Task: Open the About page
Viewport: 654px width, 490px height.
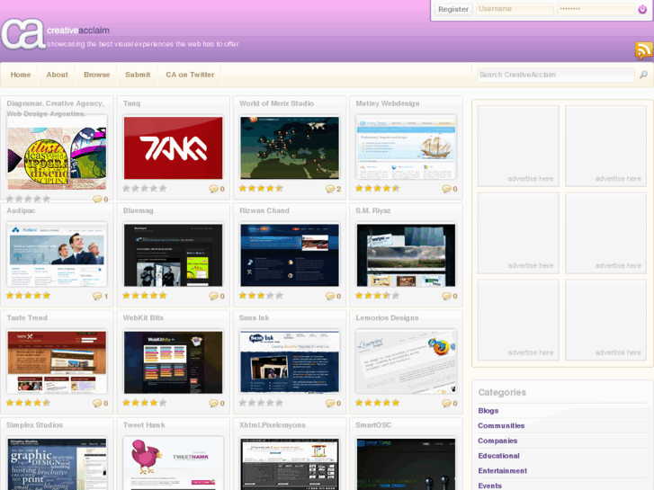Action: click(58, 75)
